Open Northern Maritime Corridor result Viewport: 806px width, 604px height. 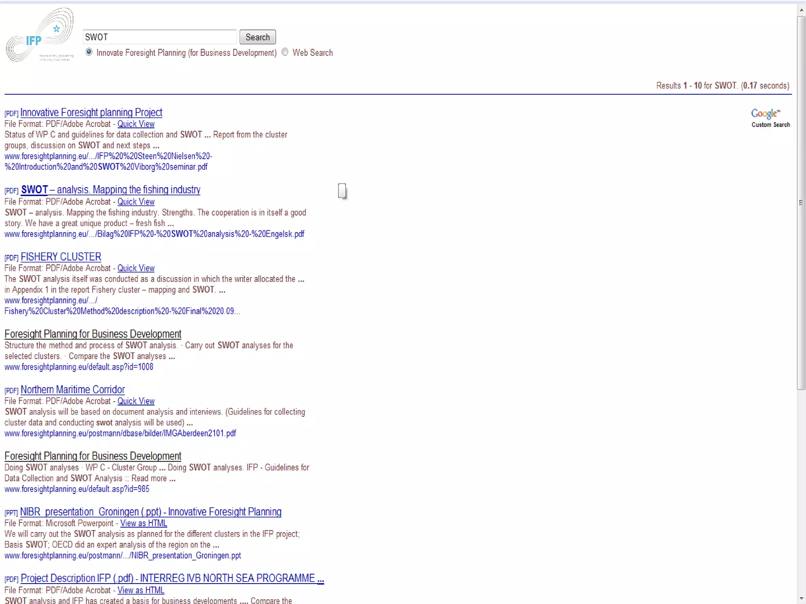[72, 390]
